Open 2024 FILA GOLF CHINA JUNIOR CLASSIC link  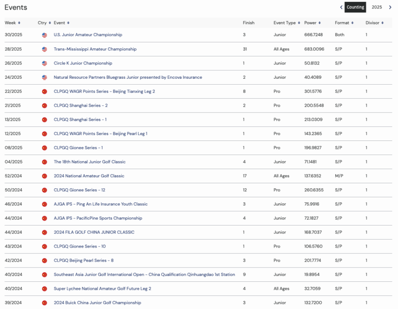coord(94,232)
